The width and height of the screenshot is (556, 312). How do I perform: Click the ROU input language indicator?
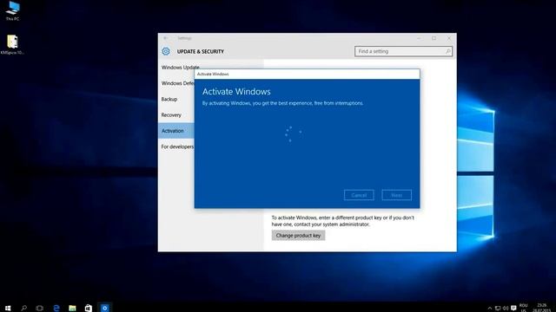[523, 308]
